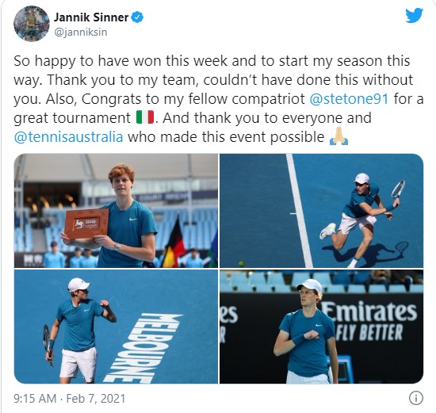Open the trophy plaque photo
This screenshot has height=413, width=436.
117,211
